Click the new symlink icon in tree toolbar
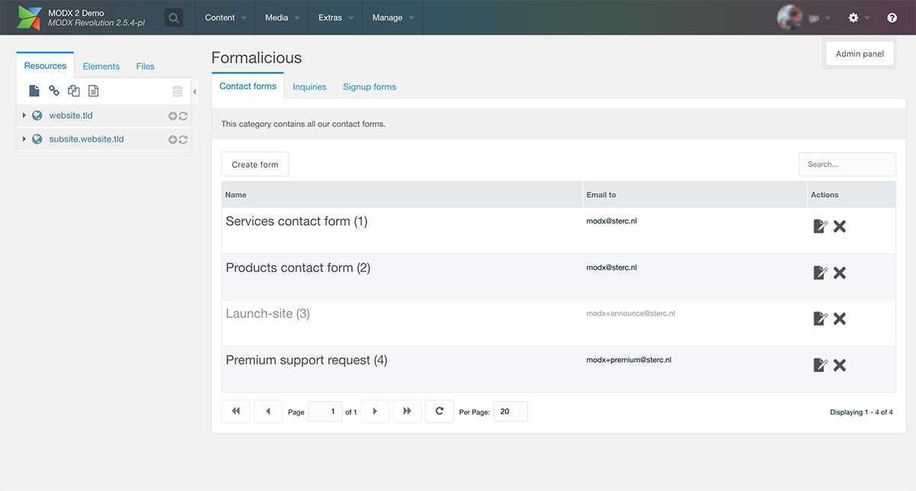 [74, 91]
